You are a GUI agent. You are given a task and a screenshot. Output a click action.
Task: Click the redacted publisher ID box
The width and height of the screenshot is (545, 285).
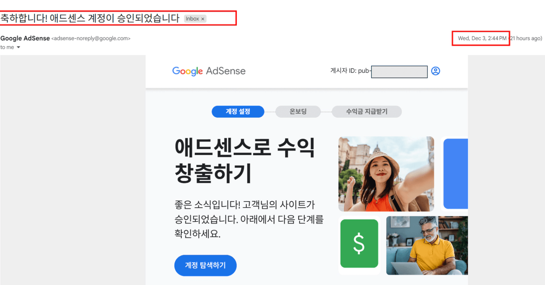tap(399, 72)
